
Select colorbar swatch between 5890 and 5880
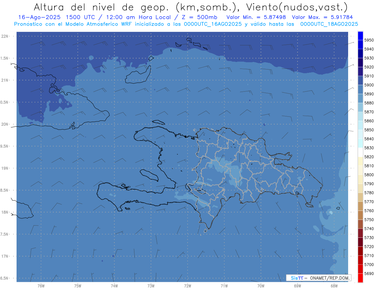pos(360,98)
